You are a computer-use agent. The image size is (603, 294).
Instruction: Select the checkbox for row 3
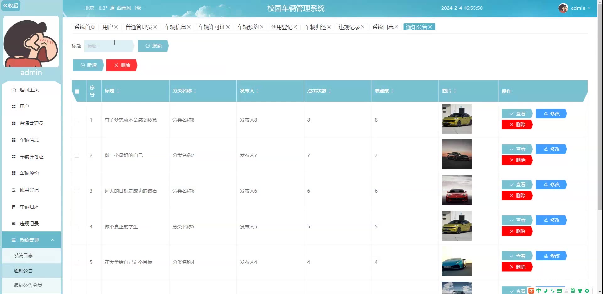point(77,191)
